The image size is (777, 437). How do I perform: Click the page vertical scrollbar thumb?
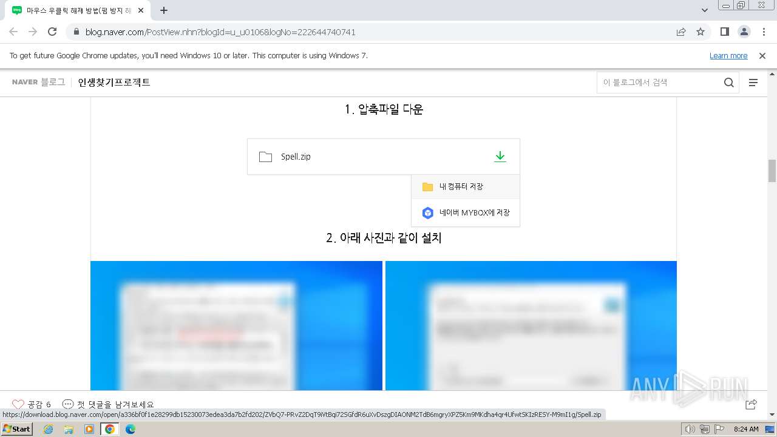pos(772,171)
